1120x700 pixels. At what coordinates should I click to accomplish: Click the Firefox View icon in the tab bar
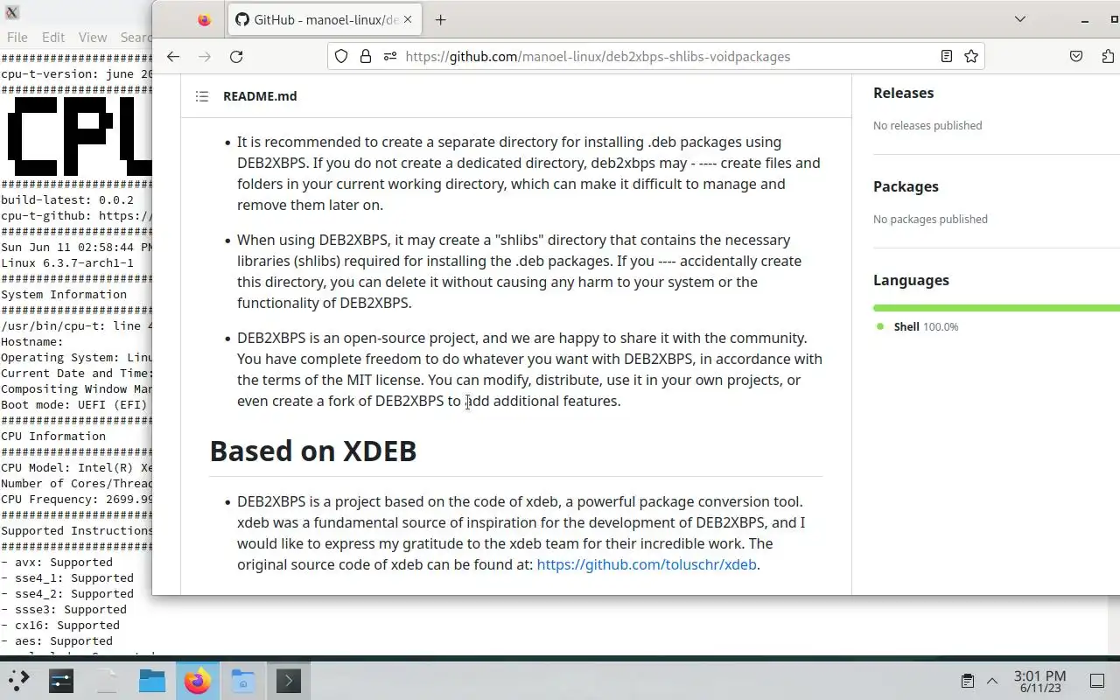coord(204,19)
